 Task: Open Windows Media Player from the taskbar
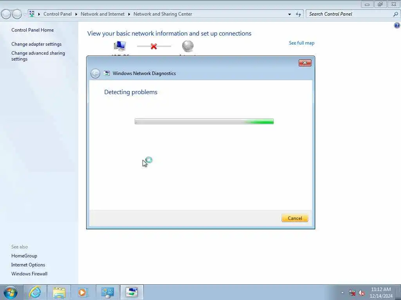[x=83, y=292]
